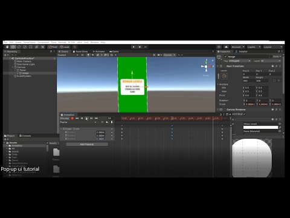The width and height of the screenshot is (290, 218).
Task: Select the Move tool in the toolbar
Action: click(13, 47)
